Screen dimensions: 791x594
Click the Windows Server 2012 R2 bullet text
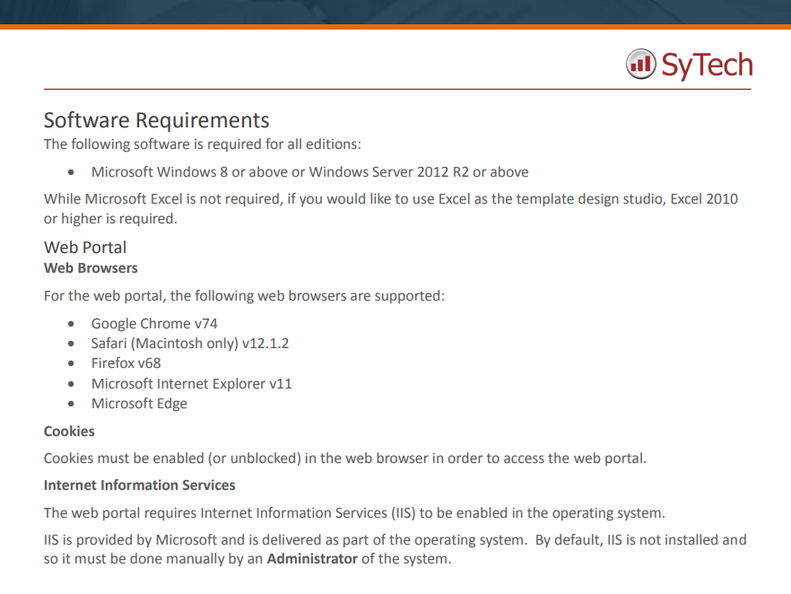tap(309, 172)
